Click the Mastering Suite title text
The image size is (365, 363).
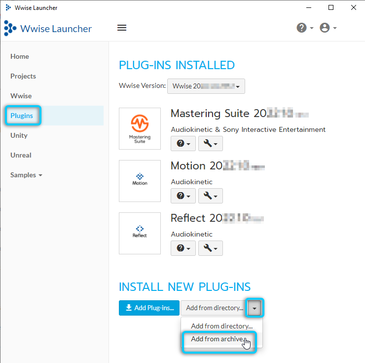(x=240, y=114)
